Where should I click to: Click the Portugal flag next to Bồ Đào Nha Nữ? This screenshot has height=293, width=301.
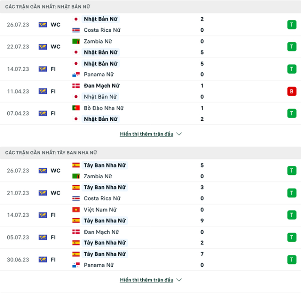tap(76, 108)
